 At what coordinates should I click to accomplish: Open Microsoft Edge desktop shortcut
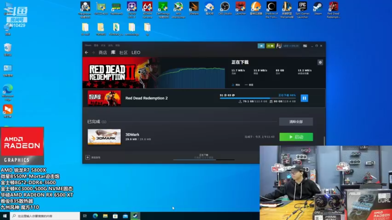click(8, 92)
